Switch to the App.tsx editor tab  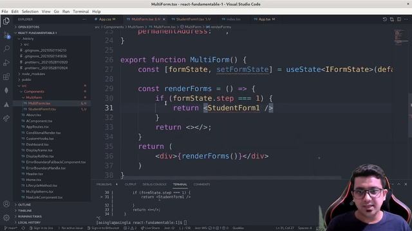[265, 19]
